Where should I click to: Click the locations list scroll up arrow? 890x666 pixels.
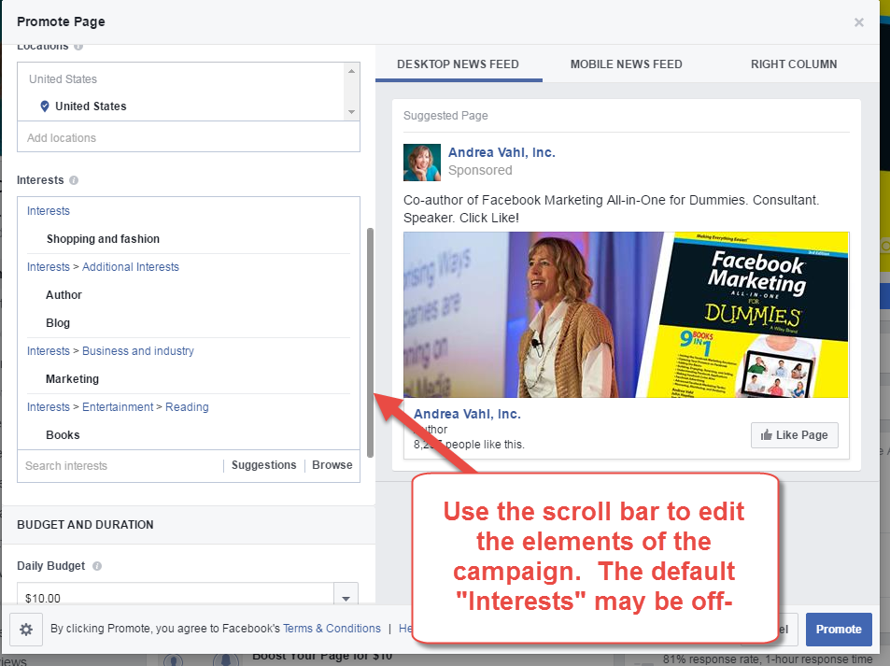(351, 71)
